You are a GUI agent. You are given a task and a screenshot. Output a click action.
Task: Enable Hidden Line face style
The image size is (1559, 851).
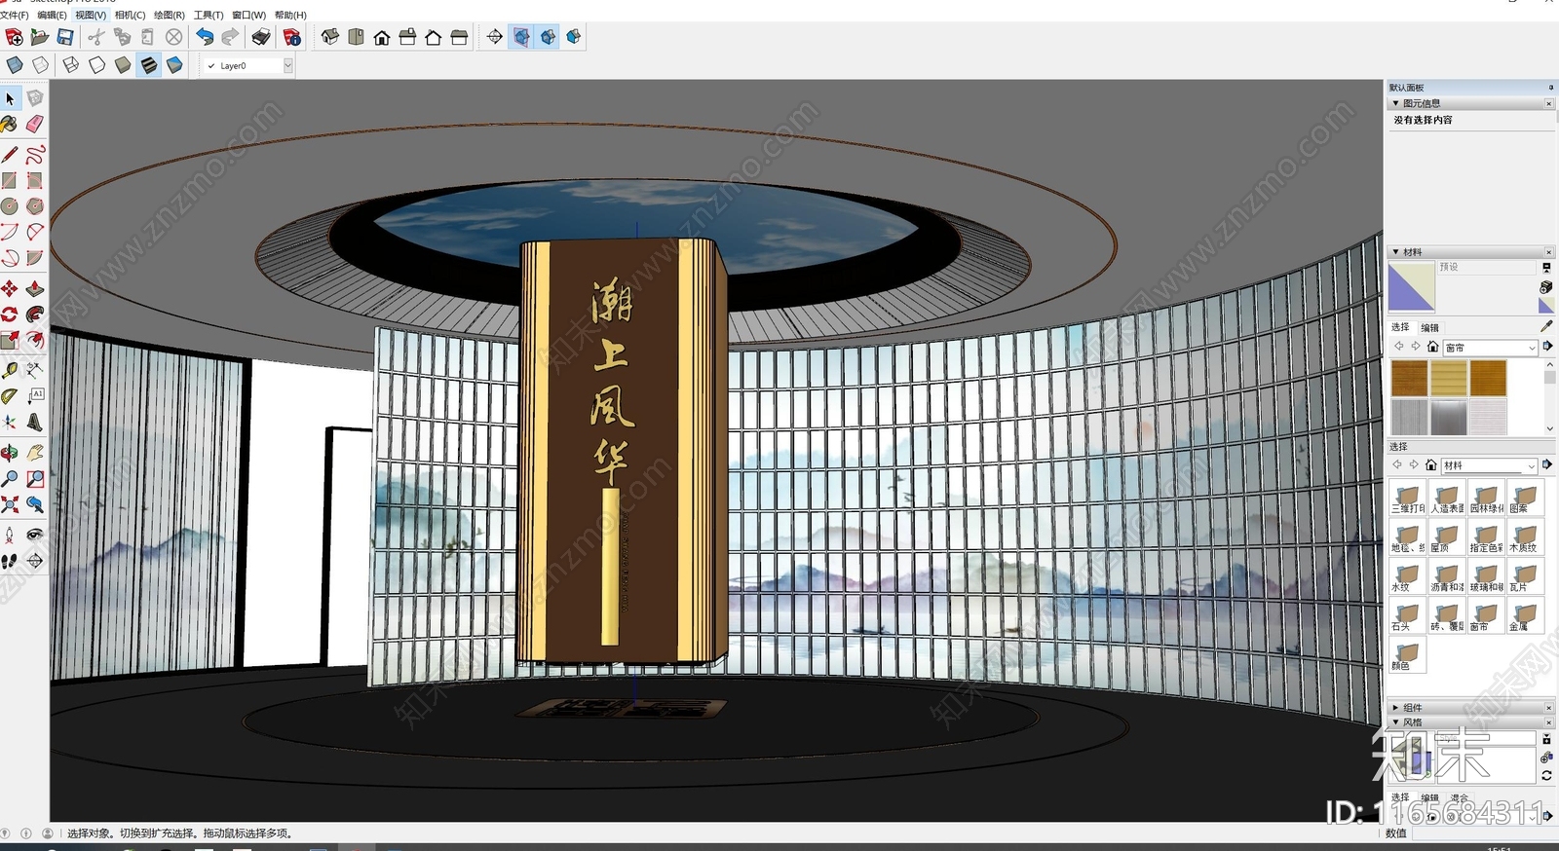[x=96, y=65]
